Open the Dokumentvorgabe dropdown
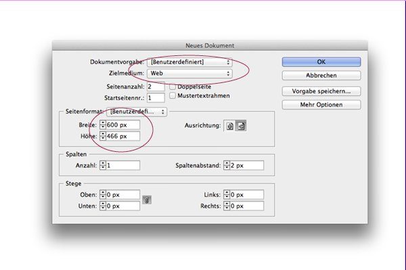406x270 pixels. [x=189, y=62]
